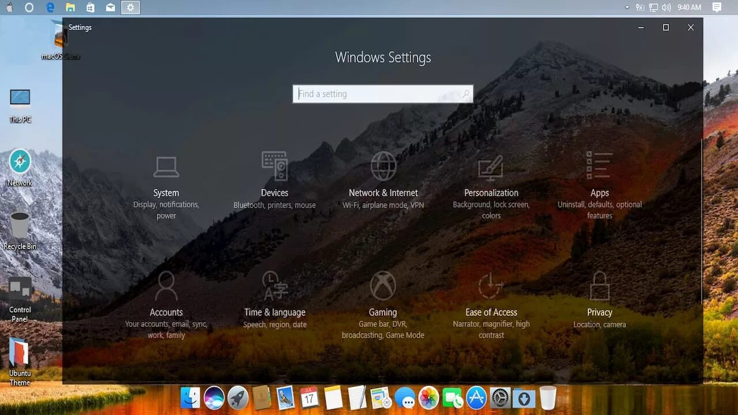Screen dimensions: 738x415
Task: Click the Settings gear taskbar button
Action: pos(130,7)
